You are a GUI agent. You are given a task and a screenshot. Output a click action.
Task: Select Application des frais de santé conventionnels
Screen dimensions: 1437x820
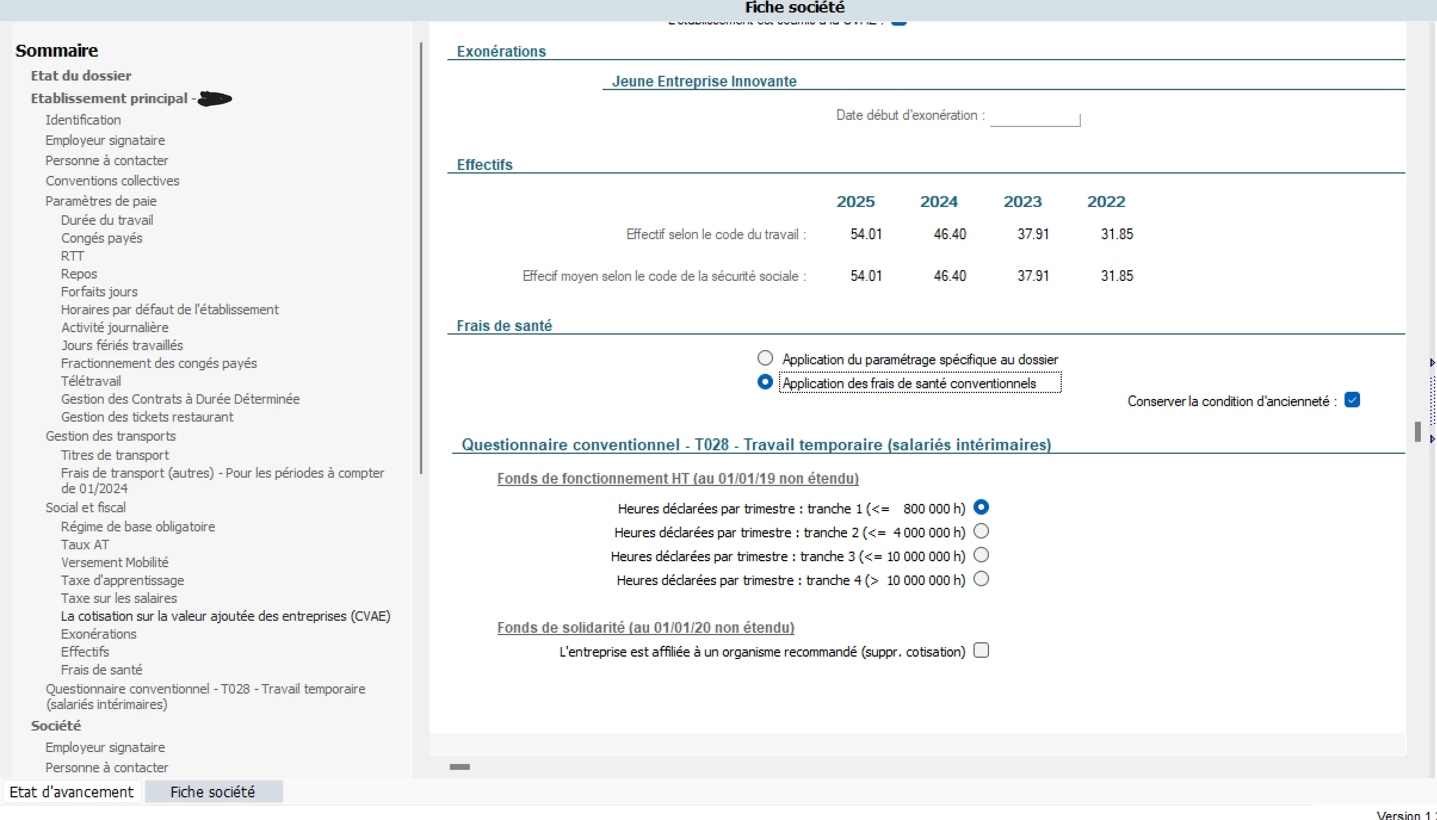[x=765, y=382]
